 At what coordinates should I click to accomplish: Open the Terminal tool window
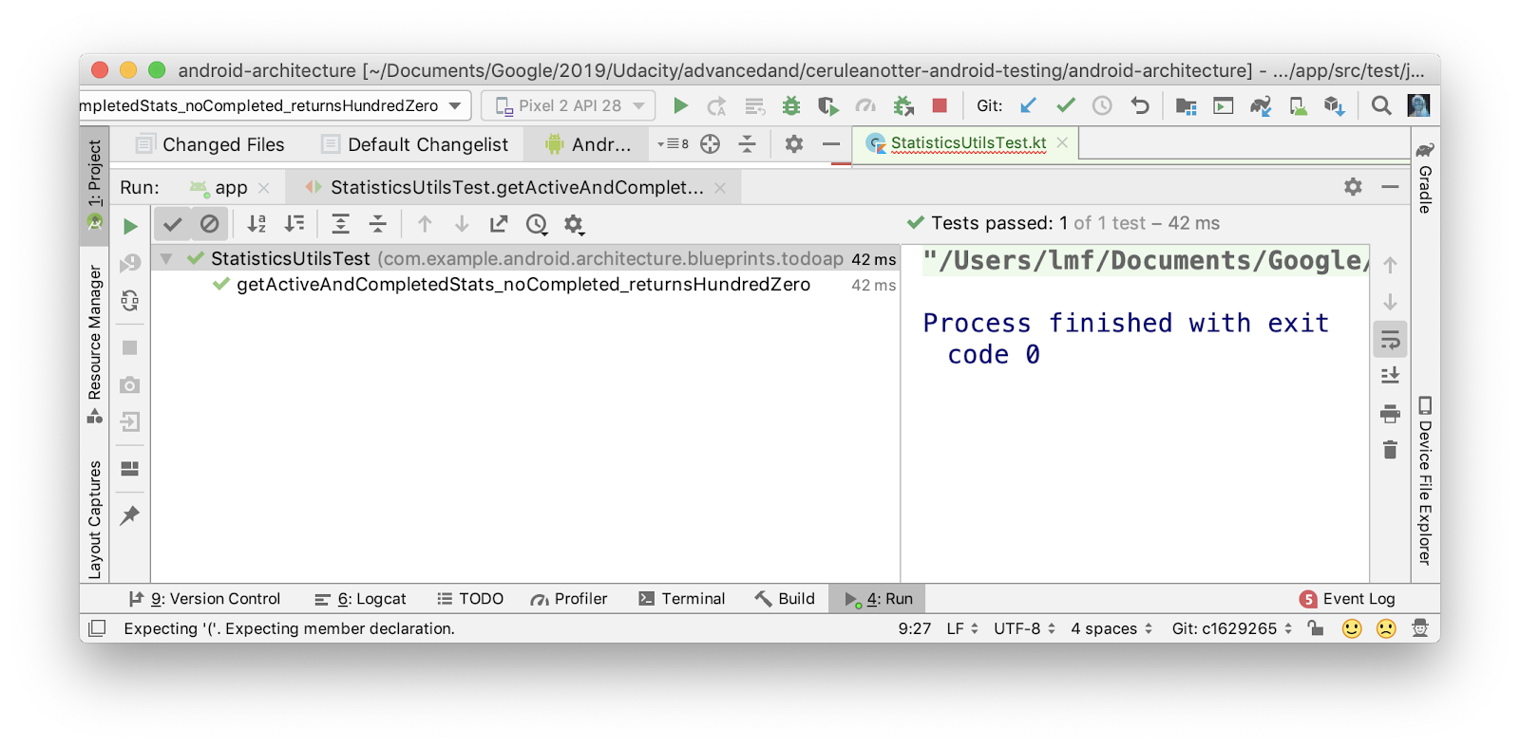pos(682,599)
